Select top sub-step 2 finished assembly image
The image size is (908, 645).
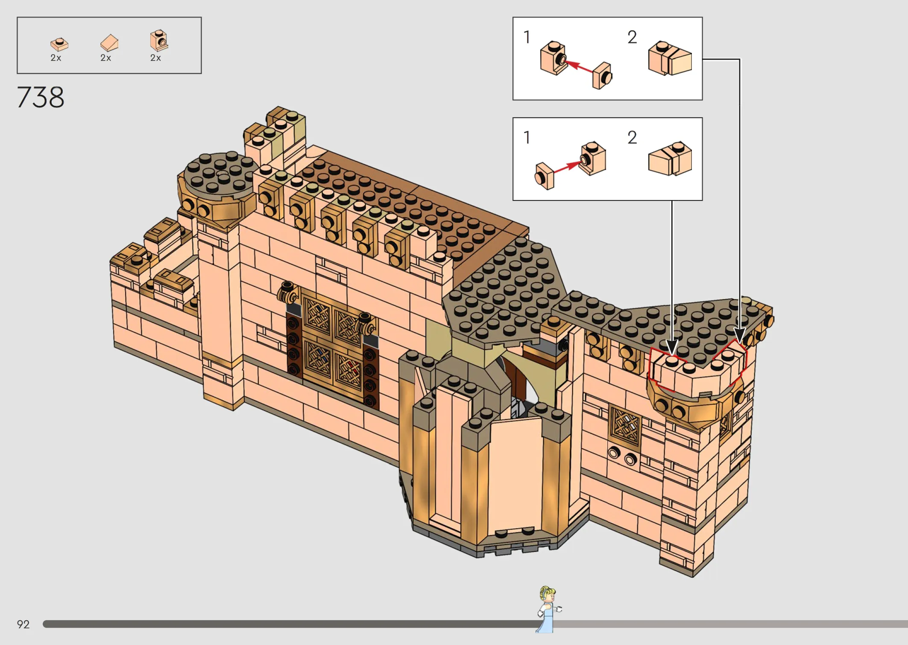click(670, 58)
